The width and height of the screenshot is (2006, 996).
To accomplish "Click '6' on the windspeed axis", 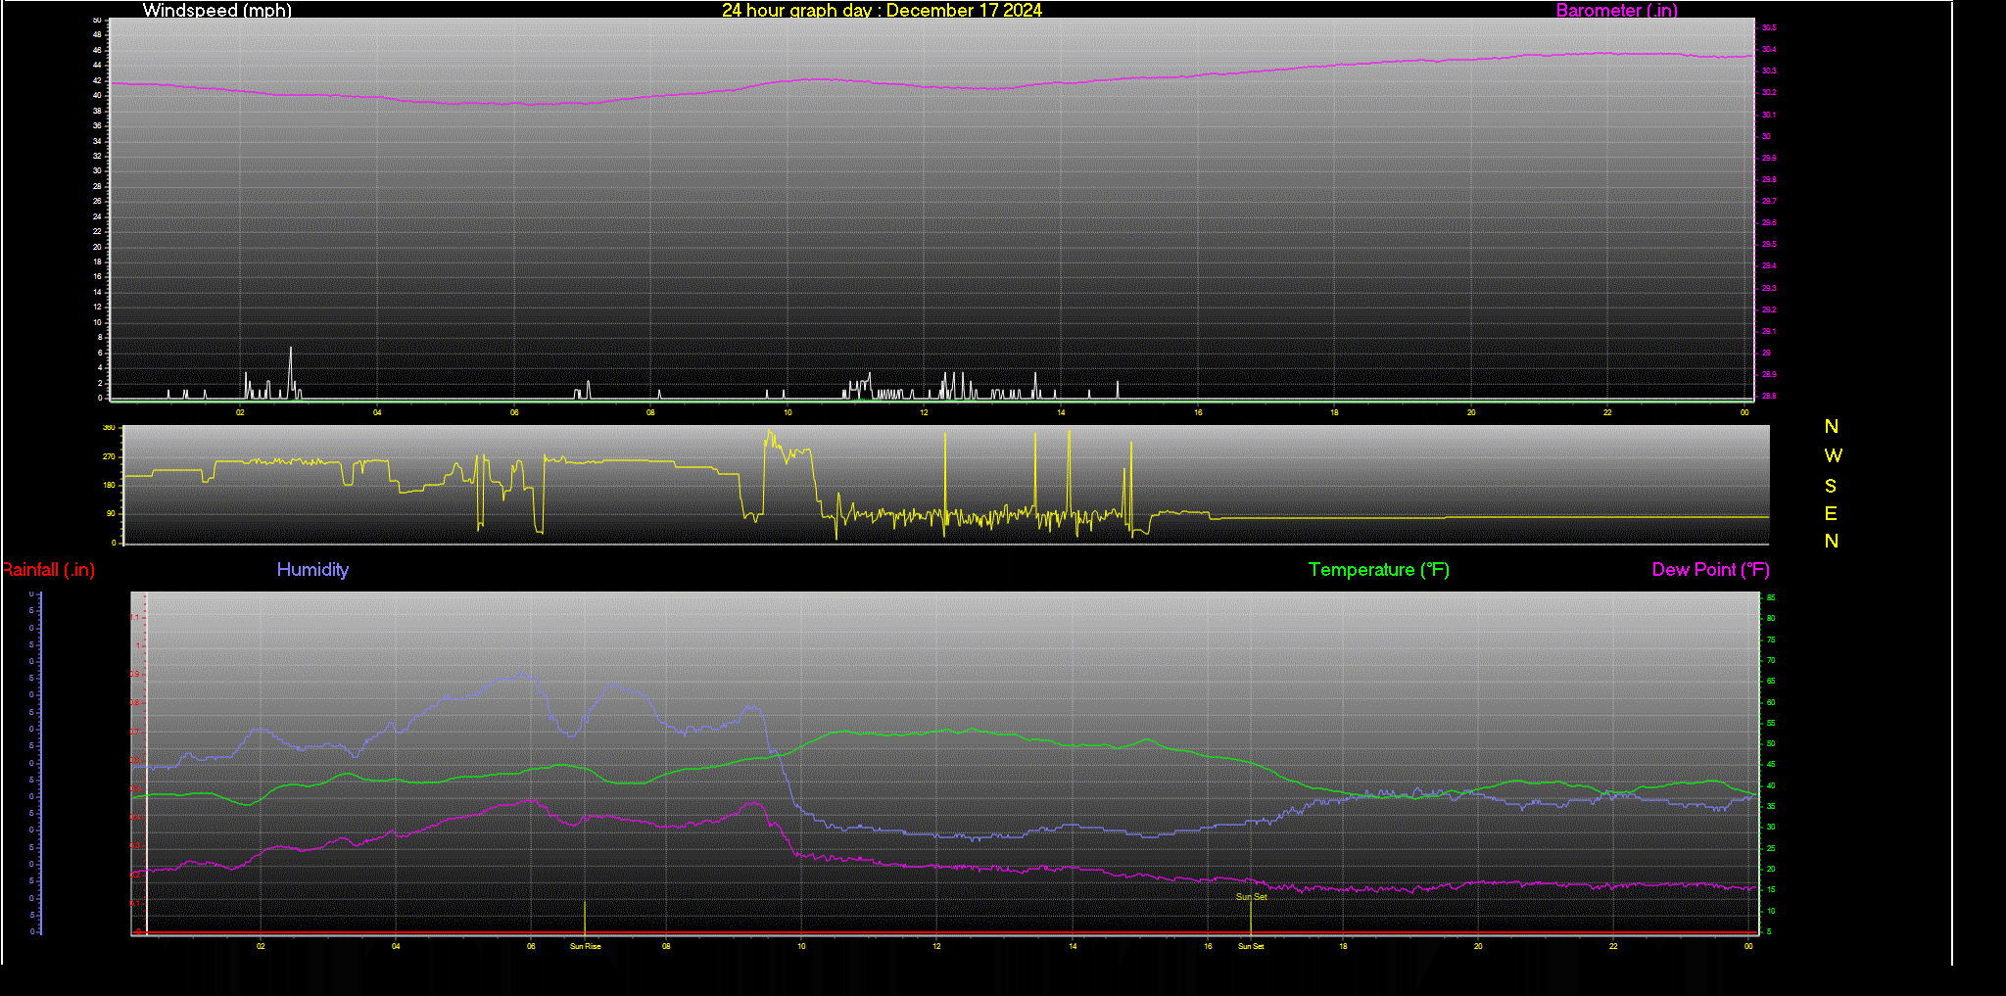I will tap(100, 353).
